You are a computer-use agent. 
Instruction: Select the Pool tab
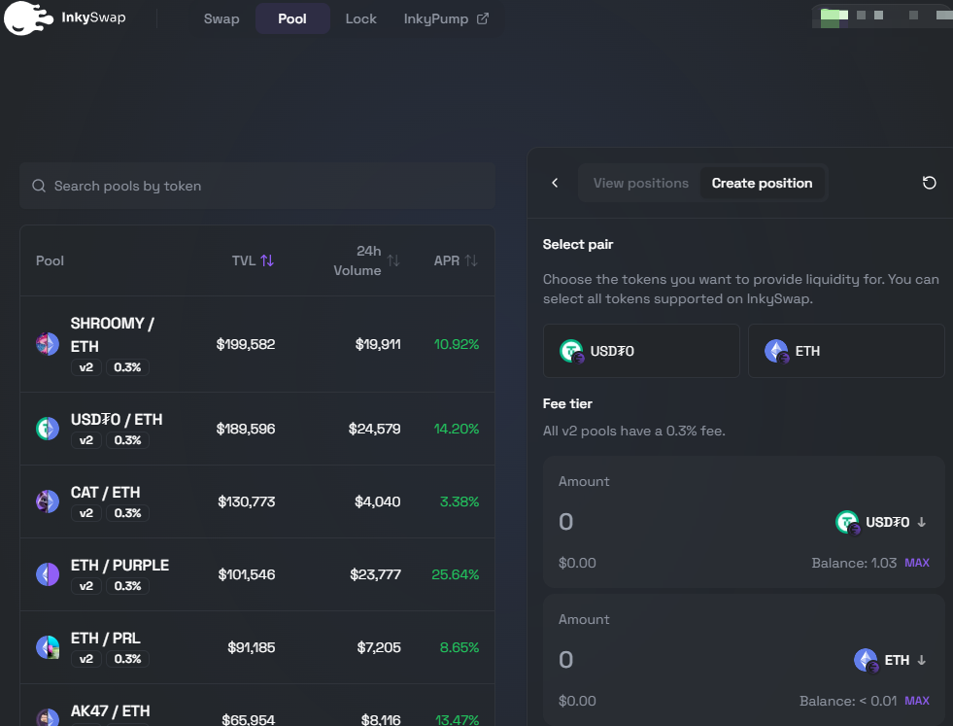tap(292, 18)
